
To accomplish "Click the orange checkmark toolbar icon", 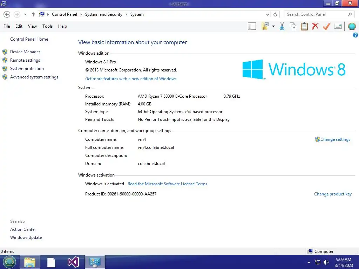I will click(326, 26).
